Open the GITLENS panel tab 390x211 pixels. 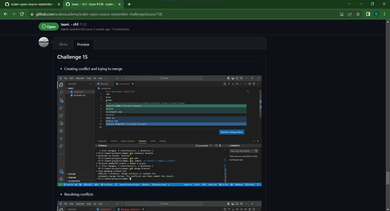pyautogui.click(x=163, y=141)
